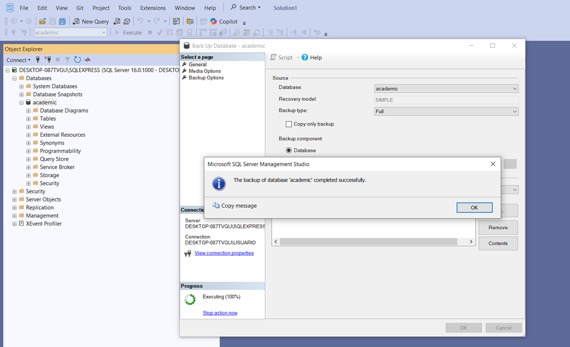This screenshot has height=347, width=570.
Task: Click the Activity Monitor pulse icon in Object Explorer
Action: [x=88, y=59]
